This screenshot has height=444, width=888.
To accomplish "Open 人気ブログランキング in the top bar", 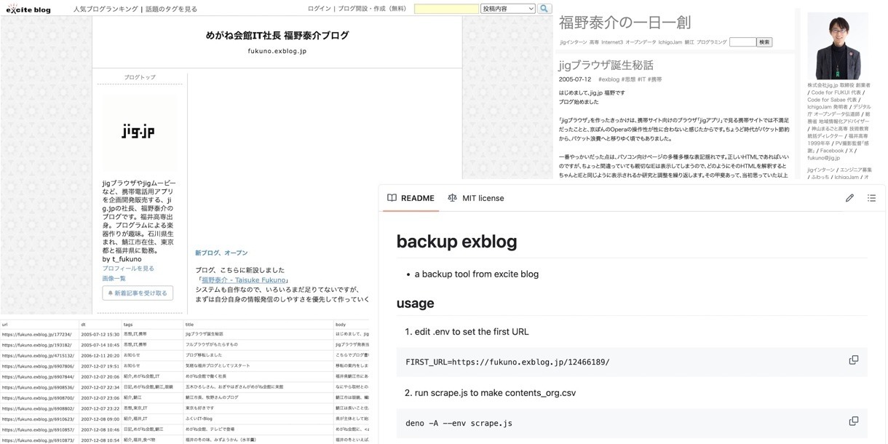I will pyautogui.click(x=106, y=9).
